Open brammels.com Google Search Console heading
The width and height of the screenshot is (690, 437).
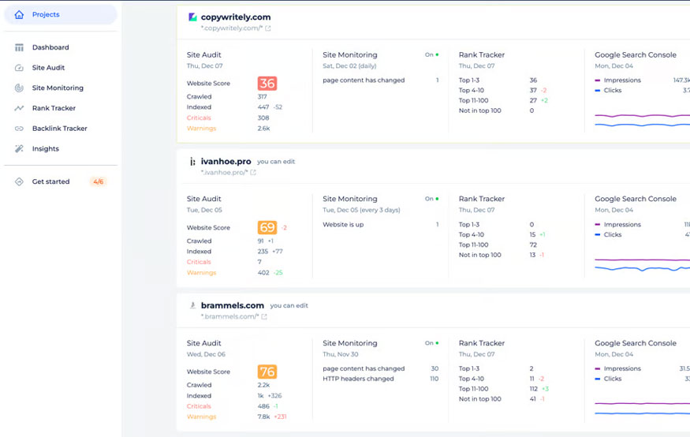pos(636,343)
